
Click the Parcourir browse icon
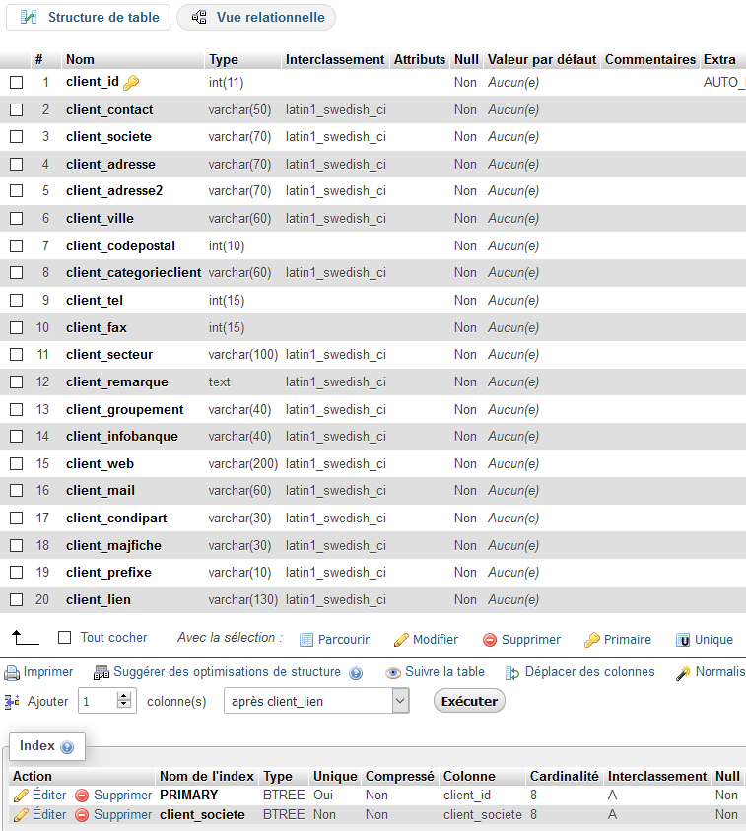(306, 640)
